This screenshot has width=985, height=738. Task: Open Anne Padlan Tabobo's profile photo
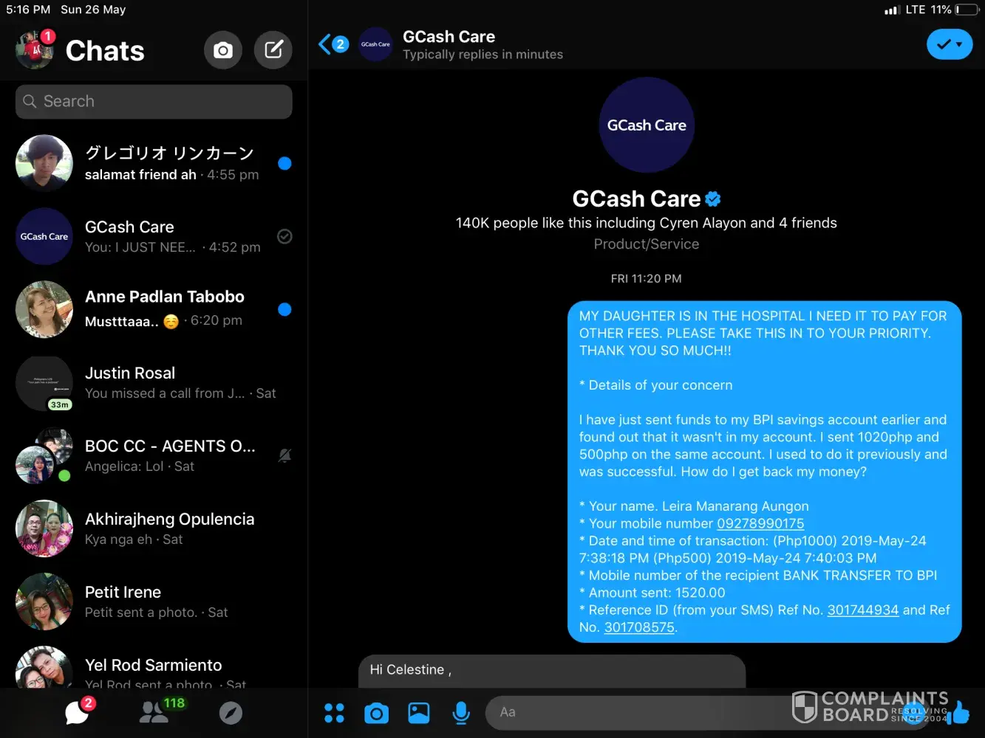(x=44, y=309)
